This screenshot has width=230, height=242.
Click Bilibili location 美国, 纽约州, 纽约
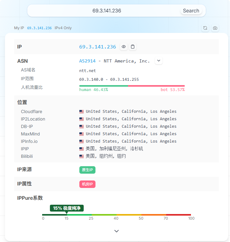[106, 156]
